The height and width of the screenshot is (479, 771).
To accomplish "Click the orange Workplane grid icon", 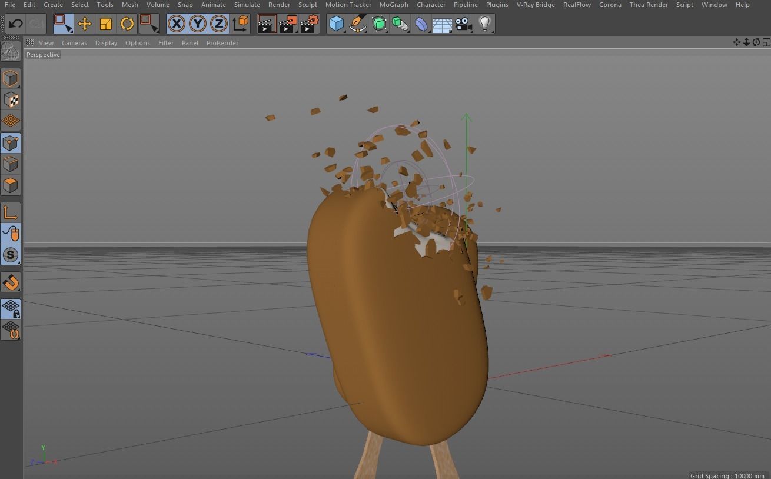I will (x=11, y=121).
